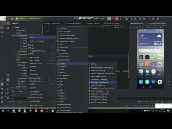Click Copy Path/Reference in context menu
172x129 pixels.
point(42,51)
